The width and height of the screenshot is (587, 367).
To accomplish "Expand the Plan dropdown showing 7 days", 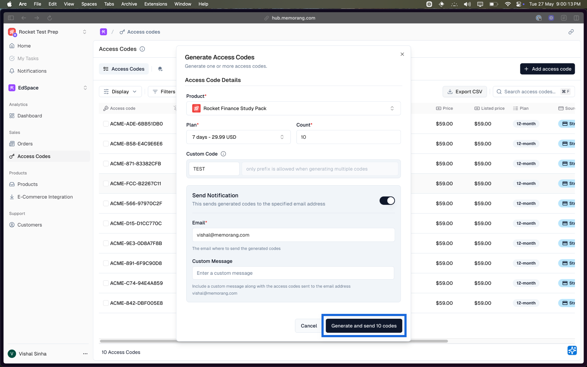I will 238,137.
